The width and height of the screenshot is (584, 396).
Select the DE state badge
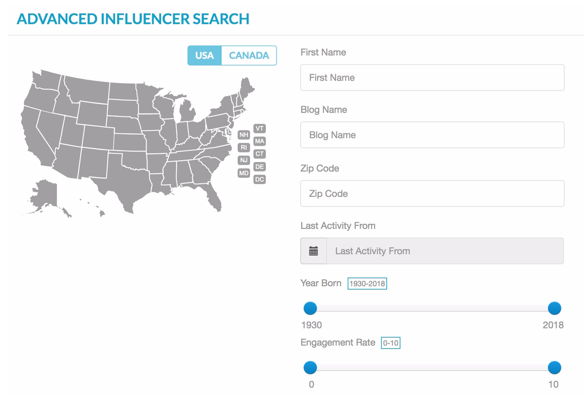tap(260, 167)
